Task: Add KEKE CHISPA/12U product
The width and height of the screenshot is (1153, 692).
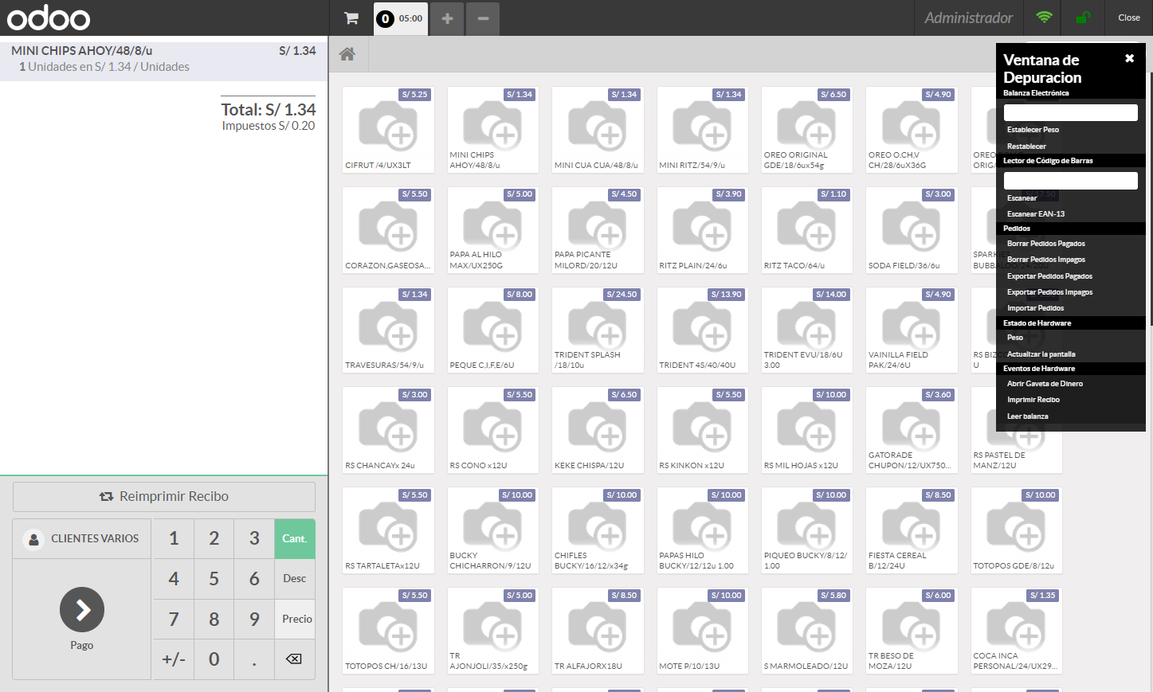Action: 598,430
